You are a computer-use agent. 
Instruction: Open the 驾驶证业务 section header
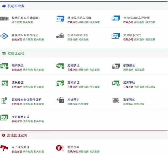point(16,53)
